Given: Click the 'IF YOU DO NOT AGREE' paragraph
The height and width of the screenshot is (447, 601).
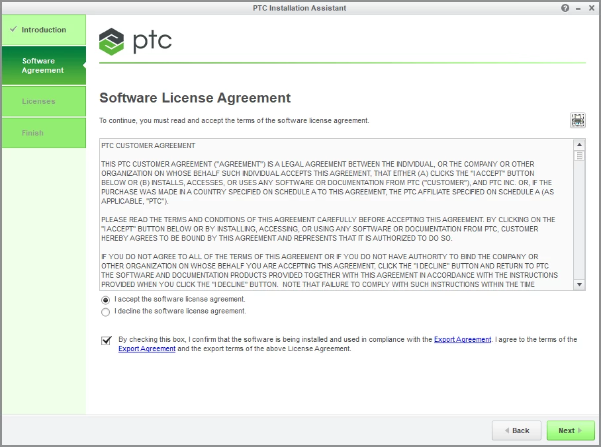Looking at the screenshot, I should 330,270.
